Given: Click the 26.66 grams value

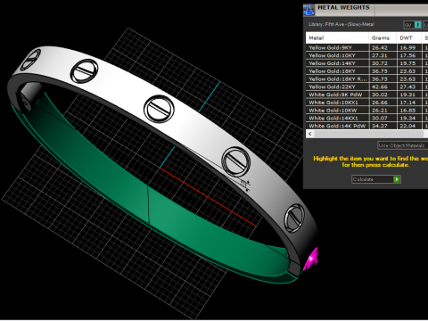Looking at the screenshot, I should pyautogui.click(x=380, y=103).
